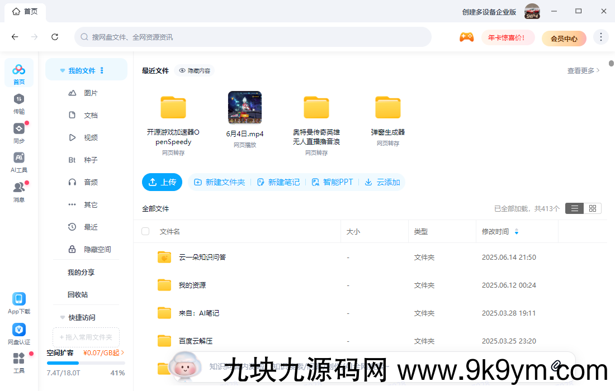615x391 pixels.
Task: Click the search input field
Action: [253, 37]
